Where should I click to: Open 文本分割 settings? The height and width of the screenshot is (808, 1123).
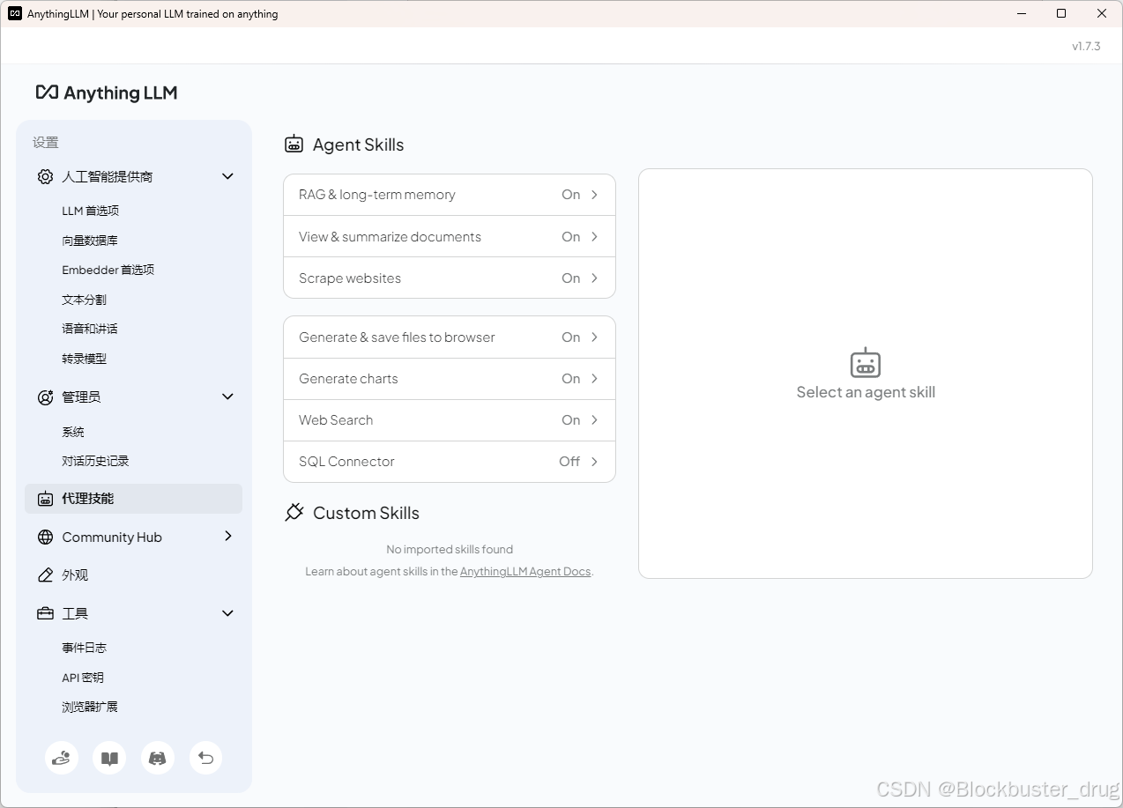(x=84, y=300)
